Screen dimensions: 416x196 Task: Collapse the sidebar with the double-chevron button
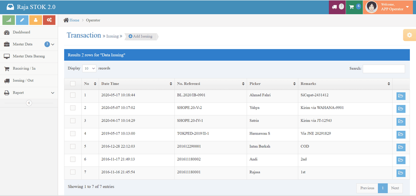[x=29, y=103]
